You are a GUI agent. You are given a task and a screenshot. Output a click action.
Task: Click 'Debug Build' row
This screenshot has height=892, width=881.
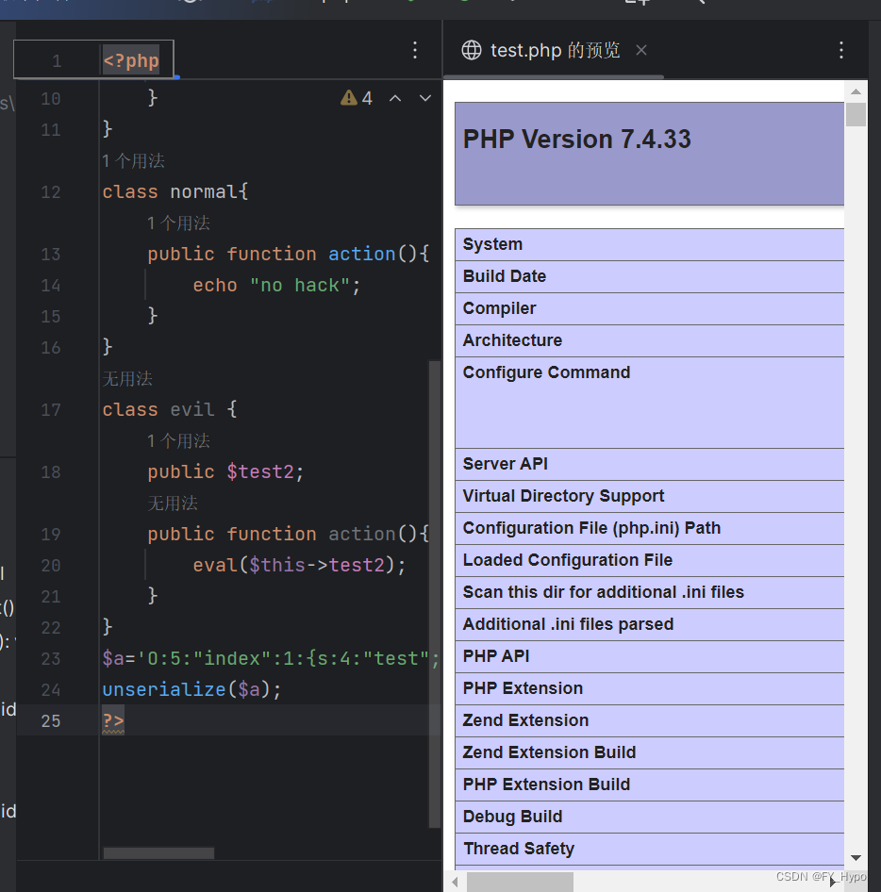coord(649,817)
